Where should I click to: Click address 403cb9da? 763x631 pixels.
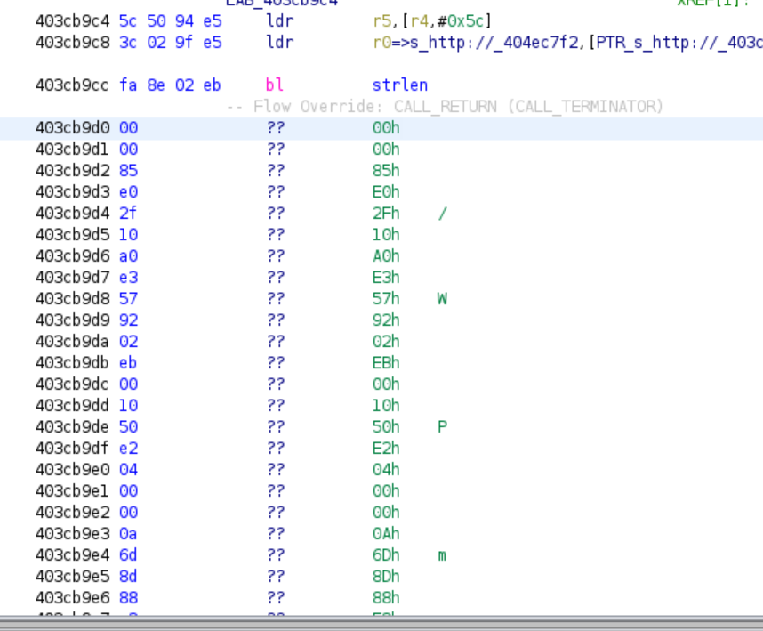73,342
